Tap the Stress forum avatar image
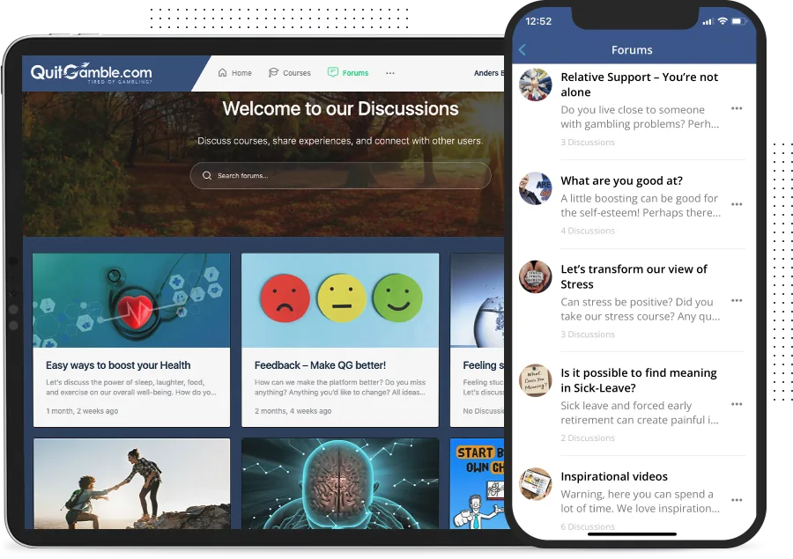Image resolution: width=793 pixels, height=559 pixels. [535, 276]
